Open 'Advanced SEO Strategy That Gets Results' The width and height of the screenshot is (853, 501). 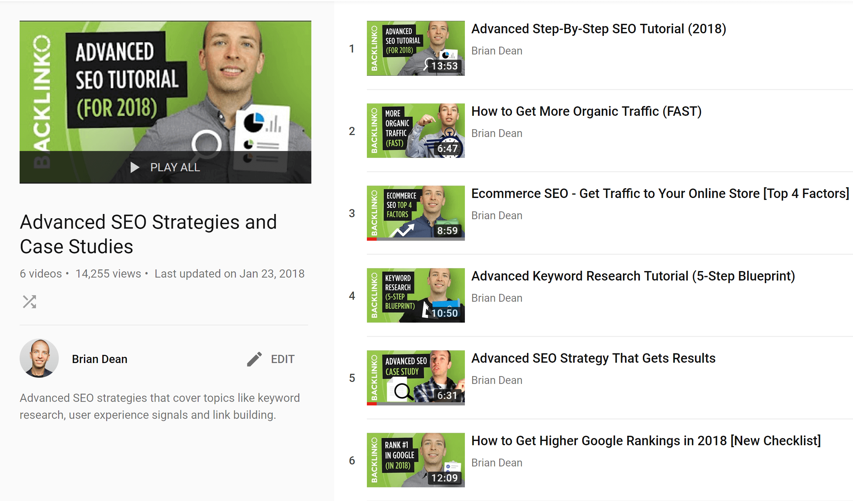[x=593, y=358]
